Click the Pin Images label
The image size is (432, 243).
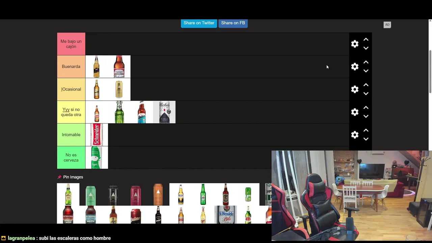(x=73, y=177)
